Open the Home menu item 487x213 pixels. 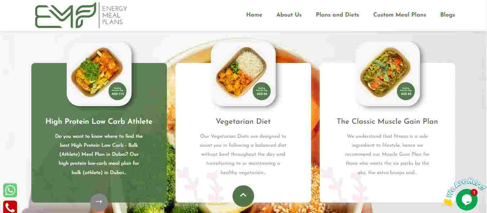(254, 15)
